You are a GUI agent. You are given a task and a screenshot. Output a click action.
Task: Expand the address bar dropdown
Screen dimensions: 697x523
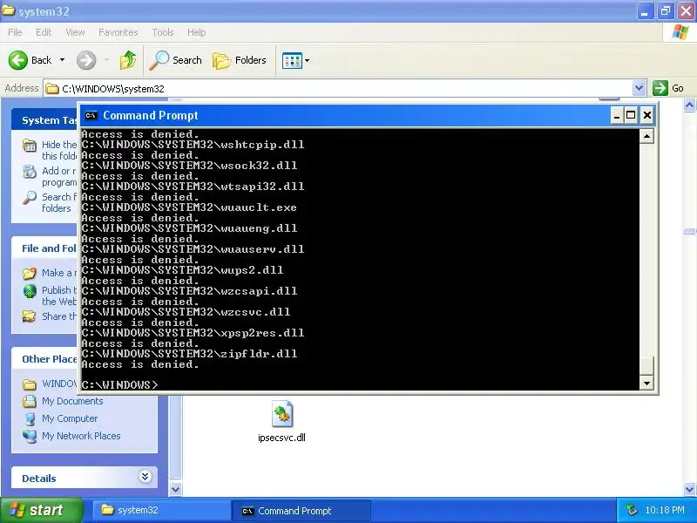point(639,88)
